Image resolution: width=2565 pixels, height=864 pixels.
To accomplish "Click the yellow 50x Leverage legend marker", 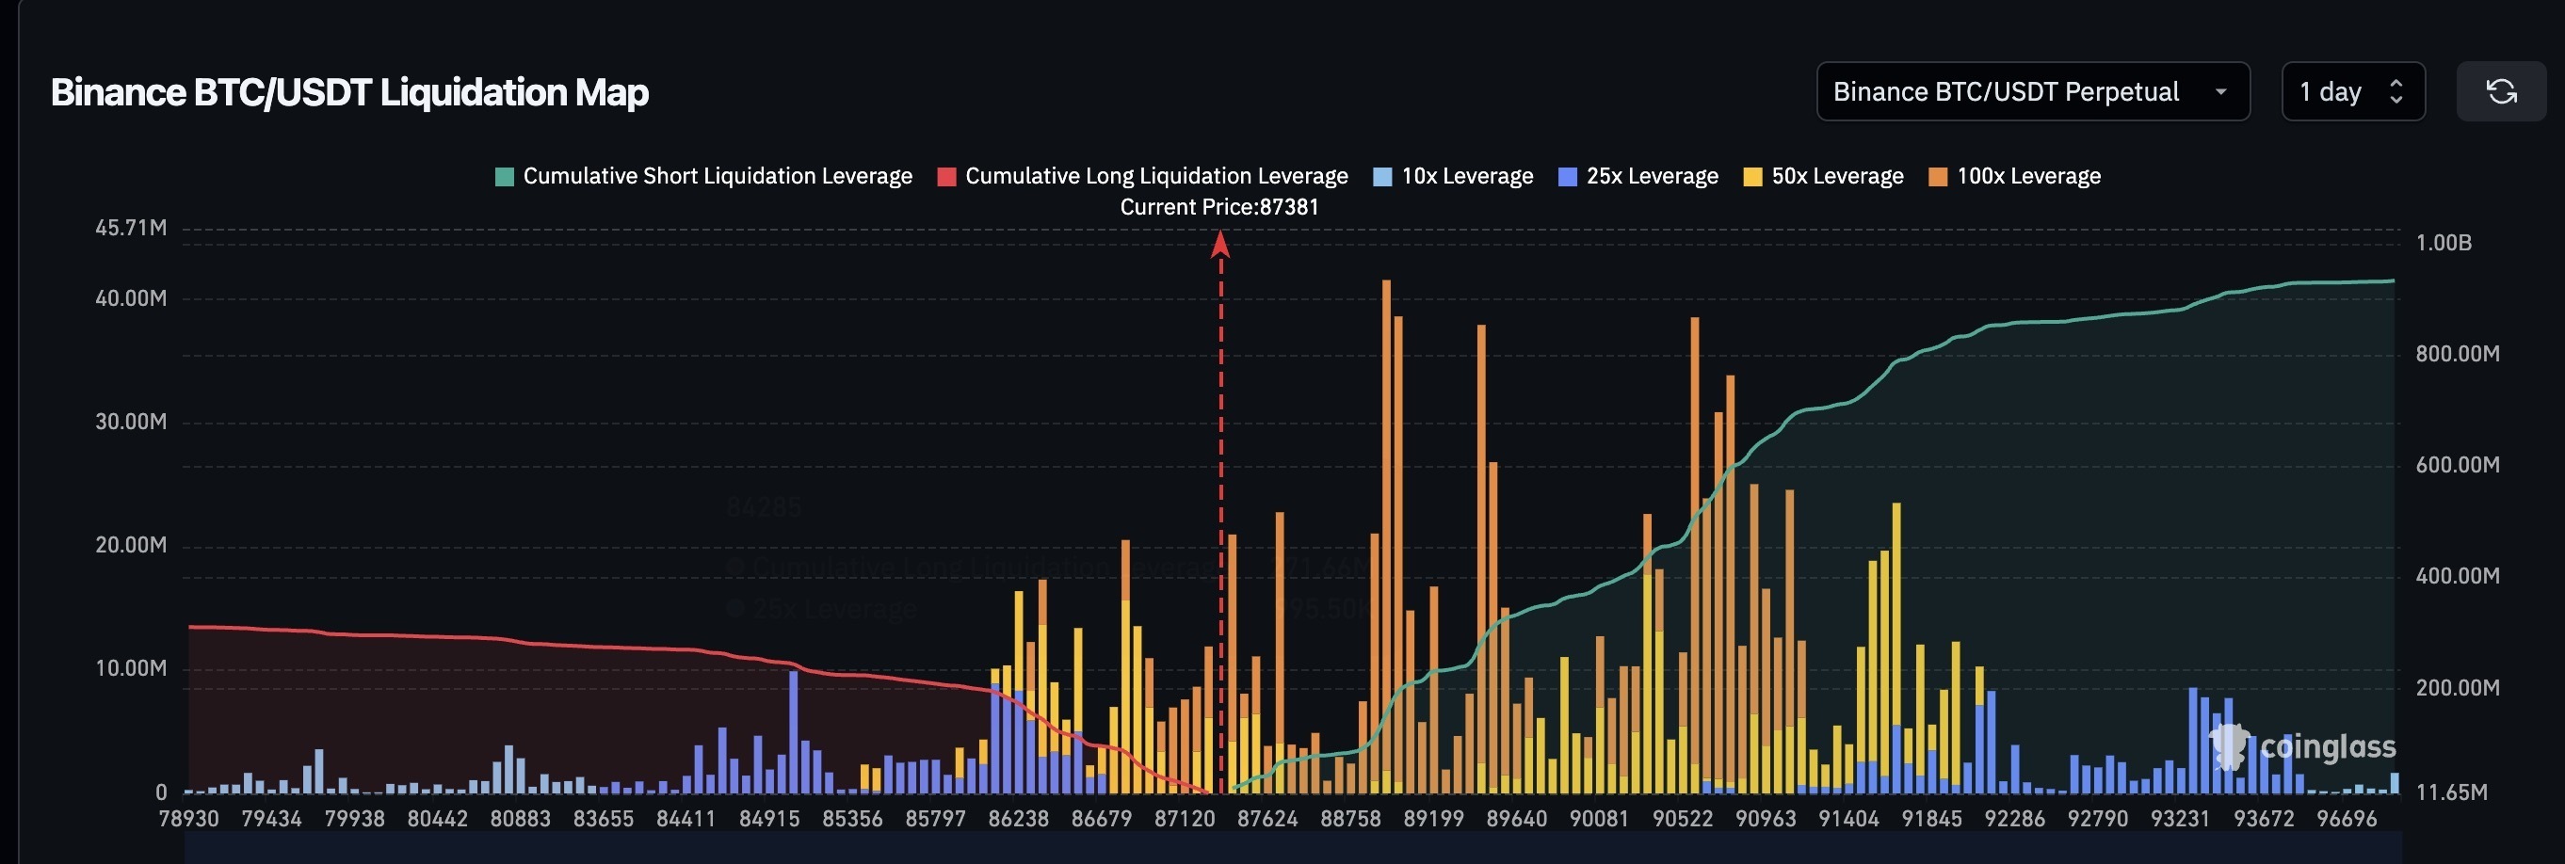I will [1752, 175].
